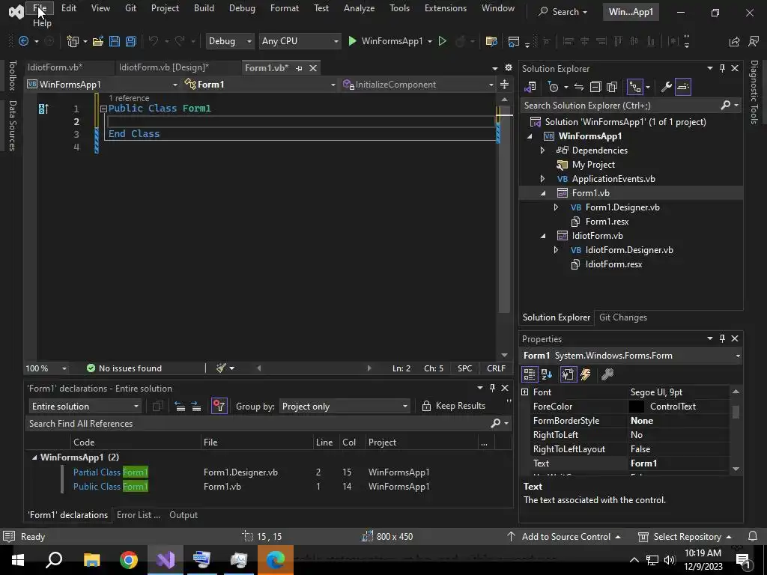Click the Live Share icon in the toolbar

click(734, 42)
